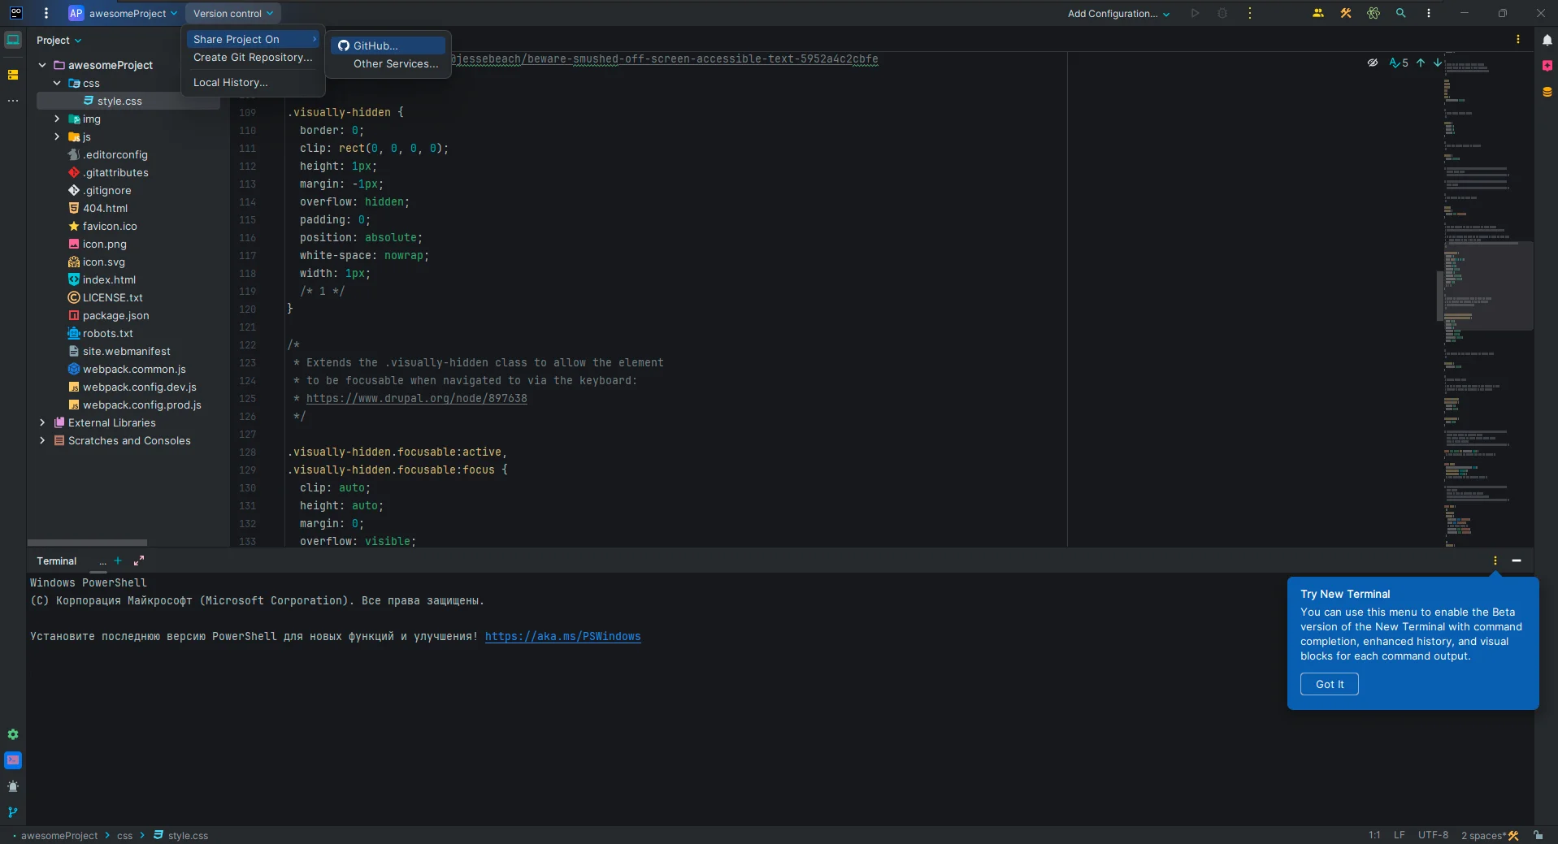Screen dimensions: 1558x844
Task: Open the Problems tool window icon
Action: click(13, 786)
